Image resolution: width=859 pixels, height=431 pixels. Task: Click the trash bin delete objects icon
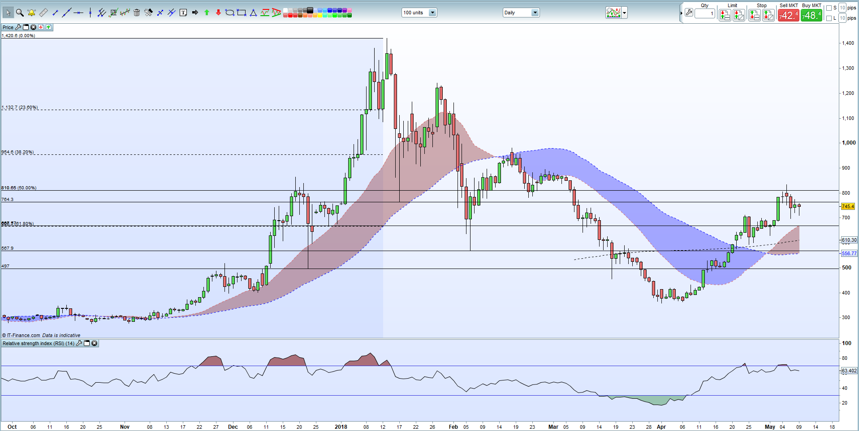point(137,13)
